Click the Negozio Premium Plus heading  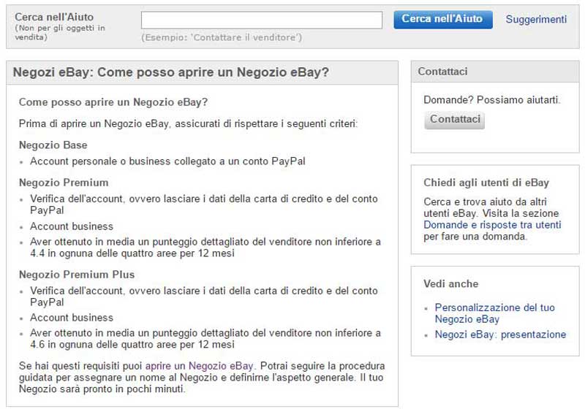(77, 275)
